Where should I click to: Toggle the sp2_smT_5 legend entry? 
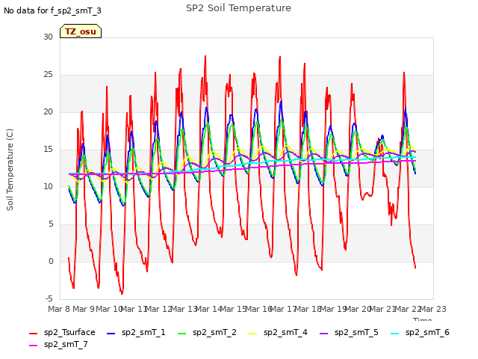click(349, 332)
